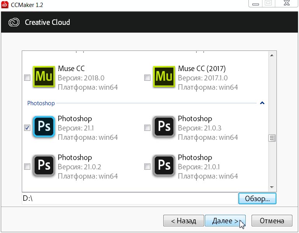The height and width of the screenshot is (233, 299).
Task: Click the Creative Cloud logo in header
Action: click(x=14, y=22)
